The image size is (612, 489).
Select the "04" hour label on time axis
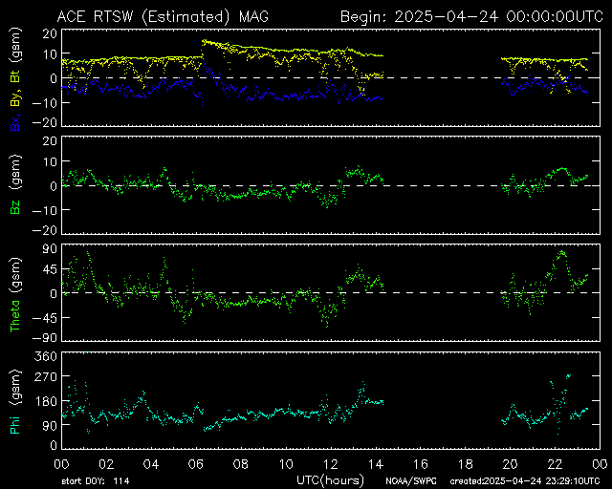(x=151, y=464)
